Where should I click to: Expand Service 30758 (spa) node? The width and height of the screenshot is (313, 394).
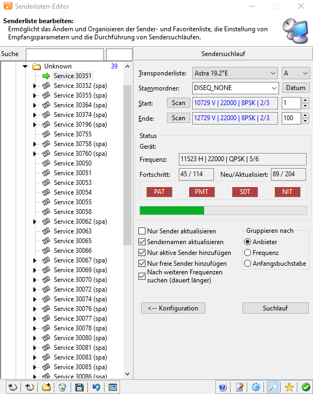pos(34,144)
